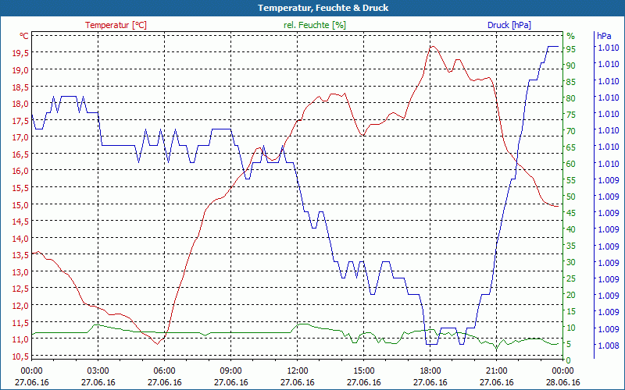Click the red temperature curve minimum before 06:00
This screenshot has width=625, height=390.
(x=157, y=343)
